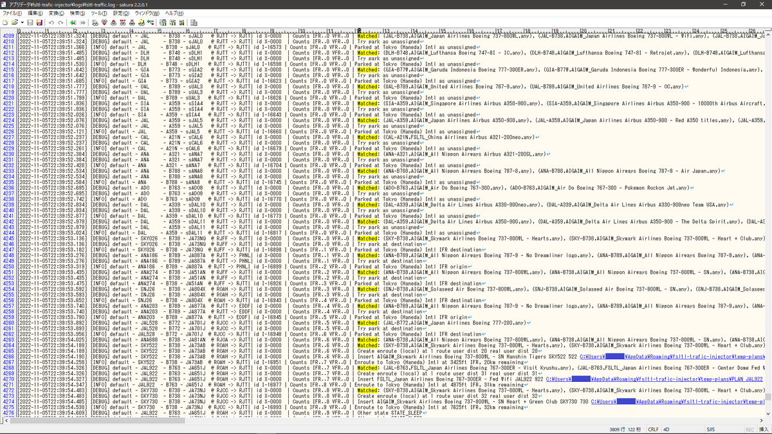Create a new file from the toolbar

pyautogui.click(x=5, y=23)
